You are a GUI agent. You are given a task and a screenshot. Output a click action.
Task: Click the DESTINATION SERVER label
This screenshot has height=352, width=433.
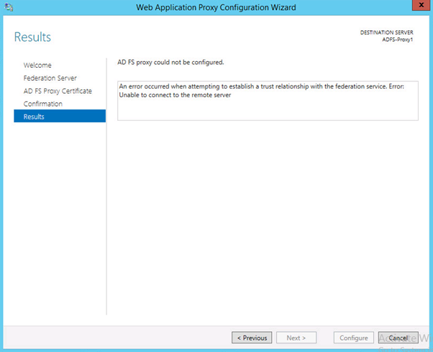(387, 32)
